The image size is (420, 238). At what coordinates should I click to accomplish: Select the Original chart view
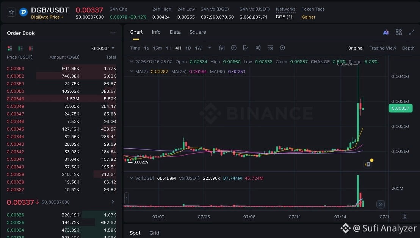pyautogui.click(x=356, y=48)
